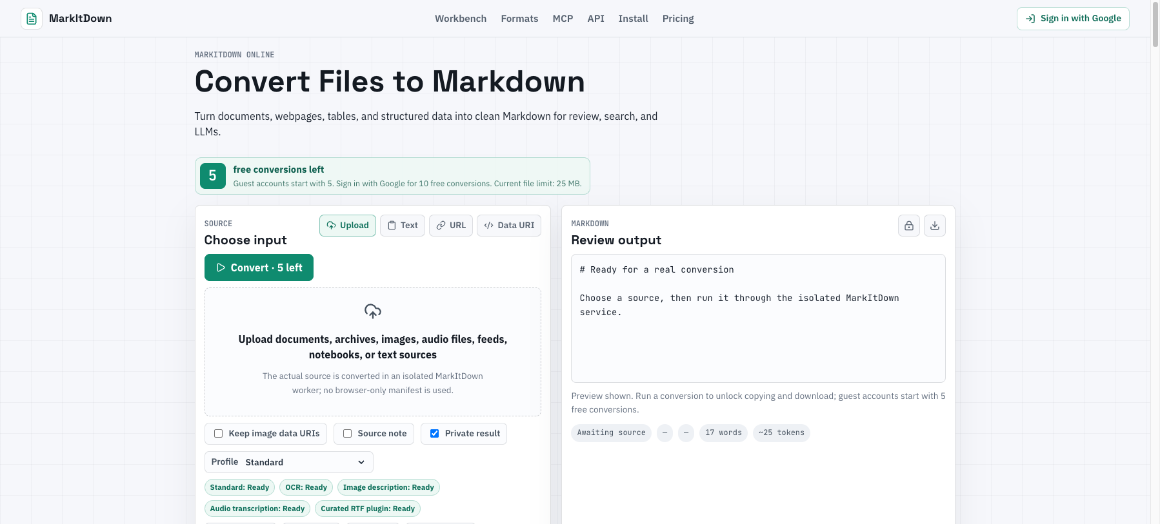The width and height of the screenshot is (1160, 524).
Task: Select the Upload source tab
Action: [348, 226]
